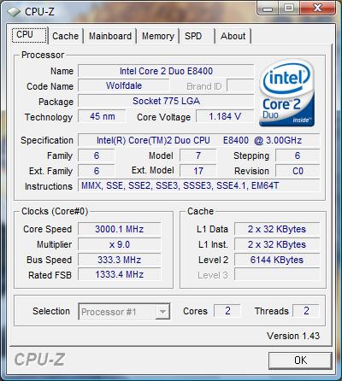Viewport: 342px width, 381px height.
Task: Click the Wolfdale code name field
Action: pos(124,85)
